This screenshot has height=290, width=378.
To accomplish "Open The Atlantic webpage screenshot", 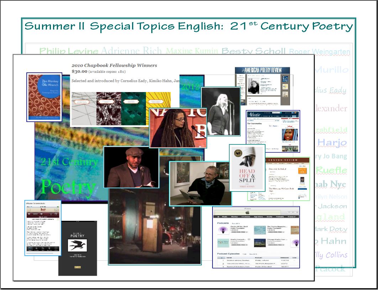I will coord(273,131).
